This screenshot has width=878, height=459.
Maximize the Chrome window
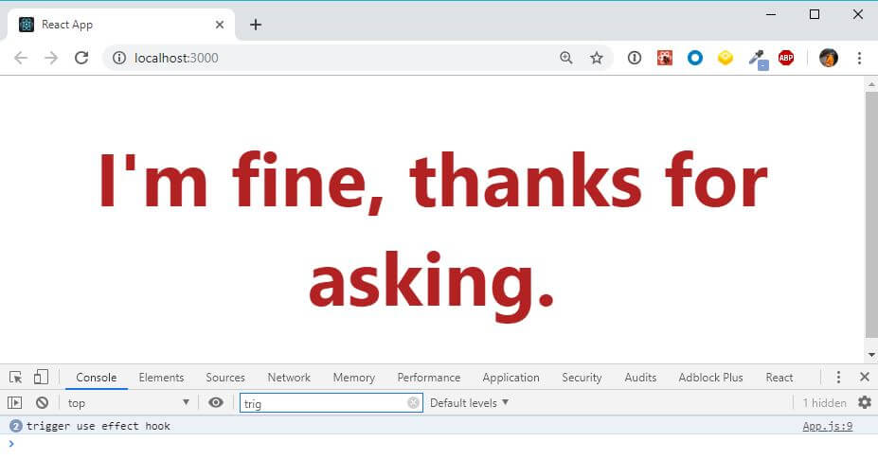[815, 14]
